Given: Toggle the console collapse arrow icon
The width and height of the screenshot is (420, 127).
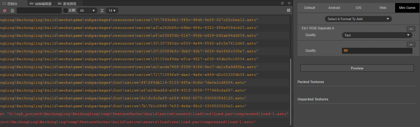Looking at the screenshot, I should coord(289,10).
